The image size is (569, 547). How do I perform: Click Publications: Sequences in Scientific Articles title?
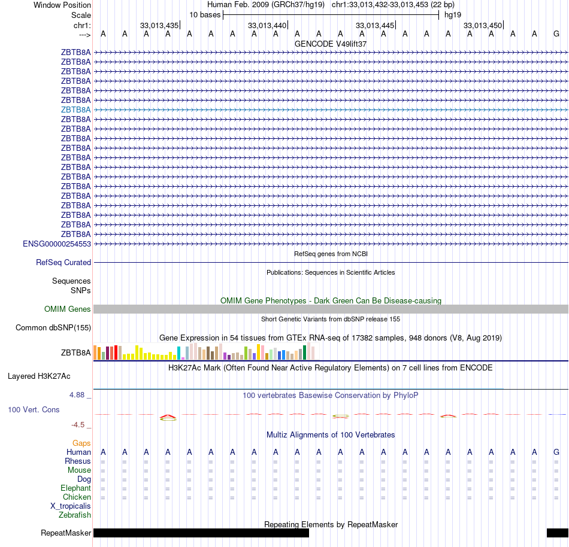[331, 272]
